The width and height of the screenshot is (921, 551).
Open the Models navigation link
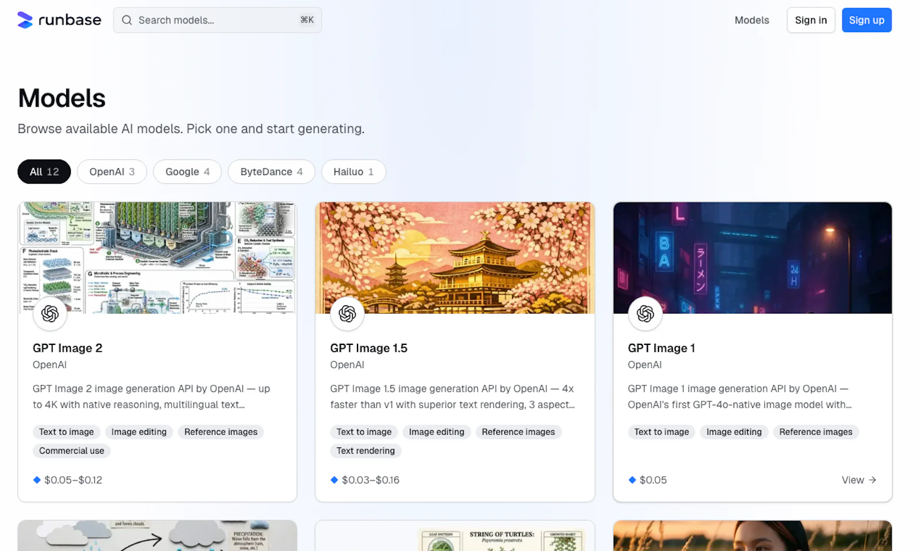752,20
